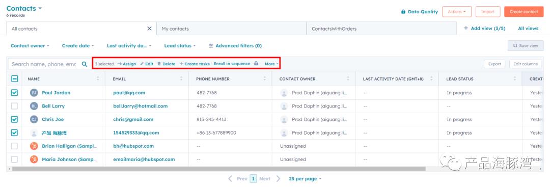Image resolution: width=550 pixels, height=187 pixels.
Task: Click the Save view button
Action: (x=526, y=46)
